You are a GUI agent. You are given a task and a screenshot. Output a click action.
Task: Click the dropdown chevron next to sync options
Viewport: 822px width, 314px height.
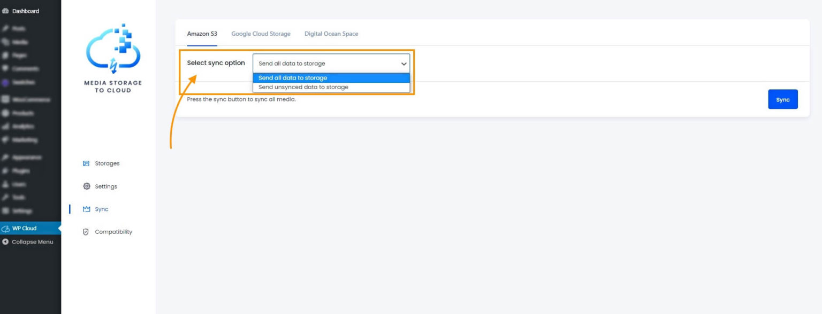[404, 63]
